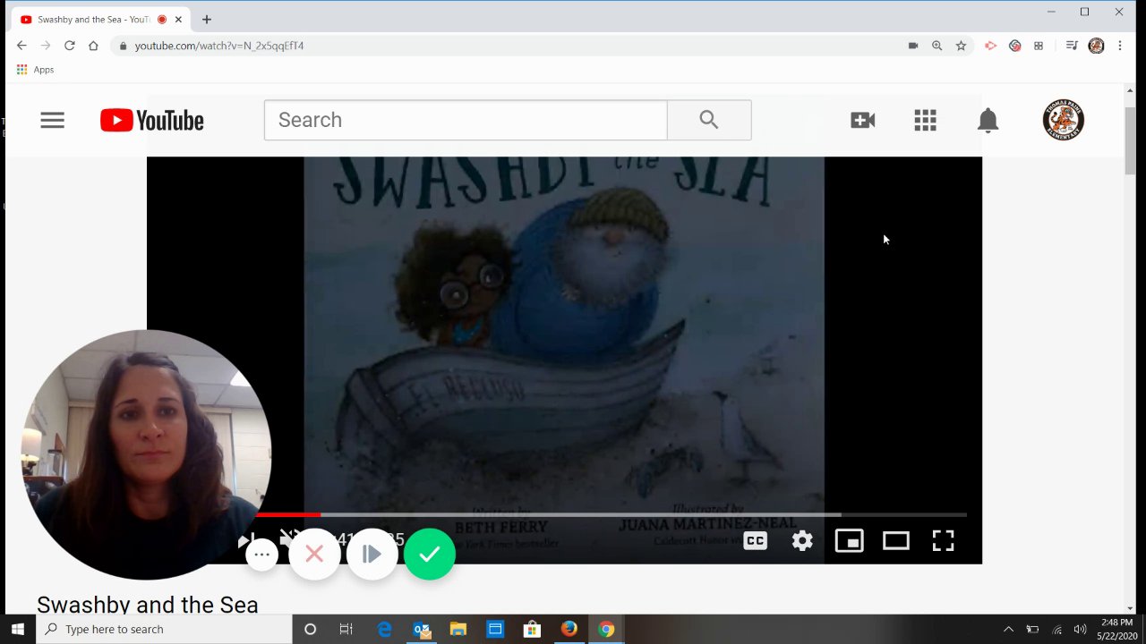Reload the current page

69,46
